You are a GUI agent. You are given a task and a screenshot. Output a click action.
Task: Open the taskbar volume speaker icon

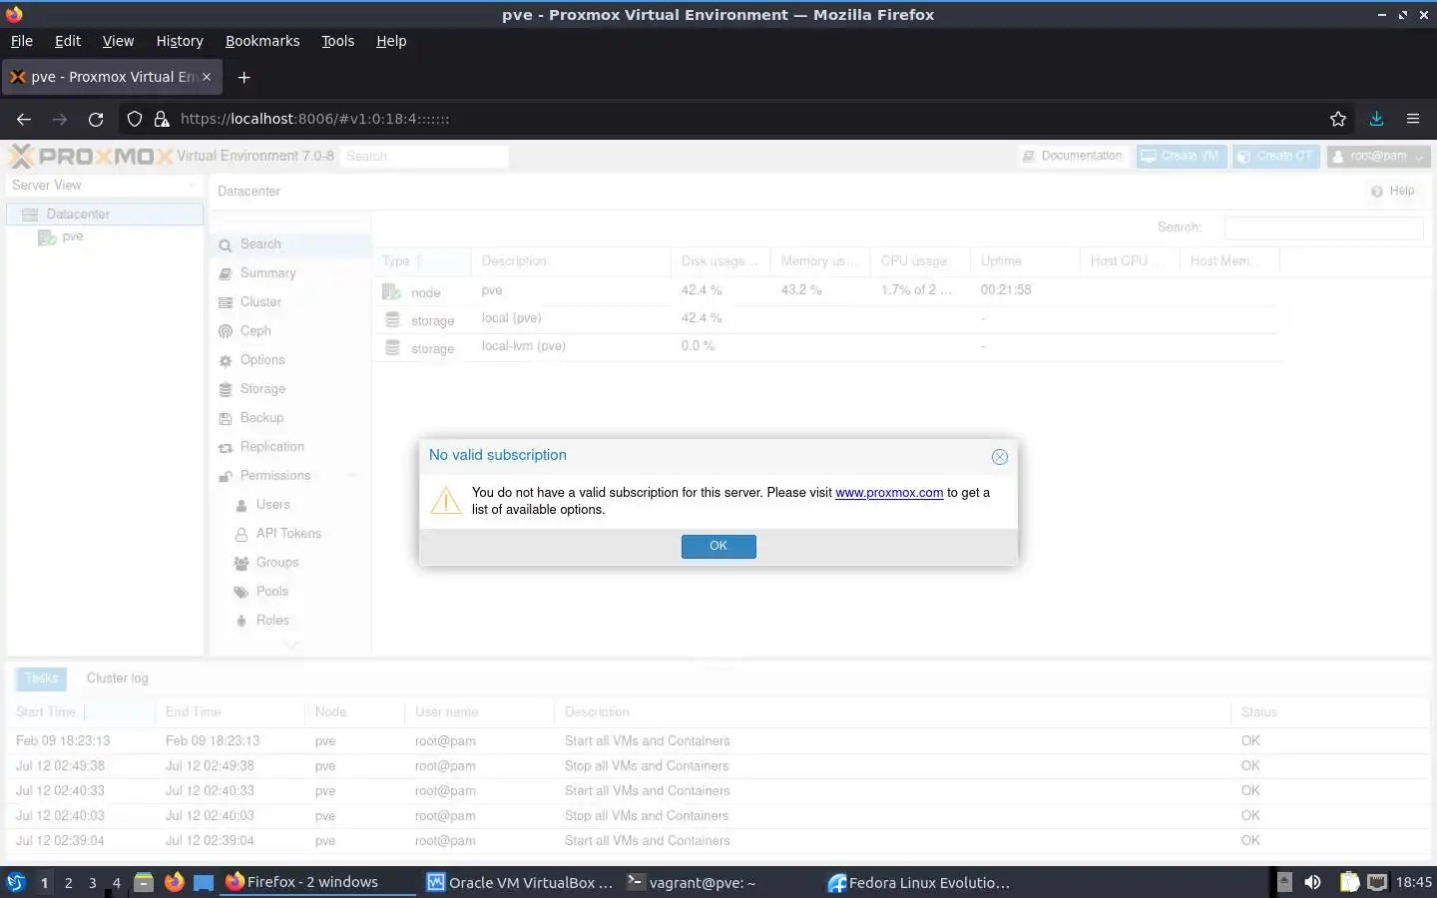1312,882
